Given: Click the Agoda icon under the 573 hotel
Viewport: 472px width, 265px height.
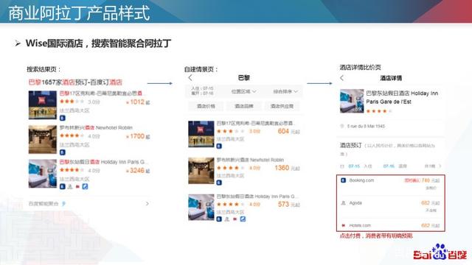Looking at the screenshot, I should pos(227,219).
